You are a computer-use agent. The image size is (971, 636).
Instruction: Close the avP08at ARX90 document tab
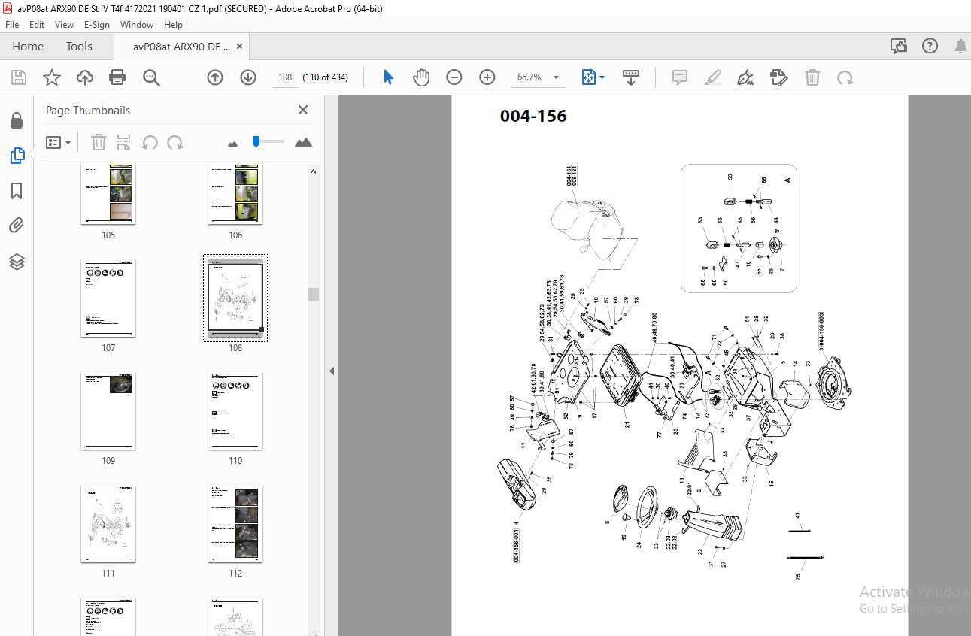coord(239,47)
